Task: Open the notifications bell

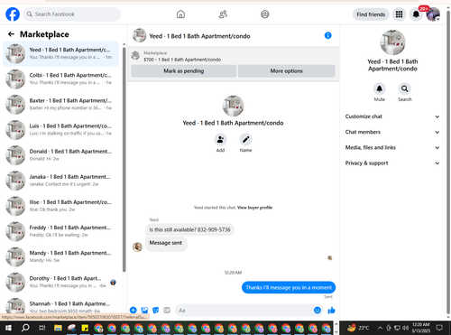Action: (416, 14)
